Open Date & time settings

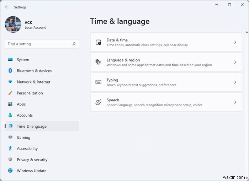point(166,42)
